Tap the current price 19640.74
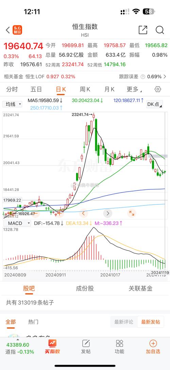 23,46
